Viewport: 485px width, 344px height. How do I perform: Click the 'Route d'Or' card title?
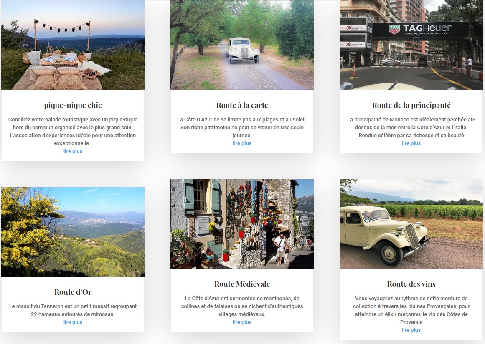73,292
